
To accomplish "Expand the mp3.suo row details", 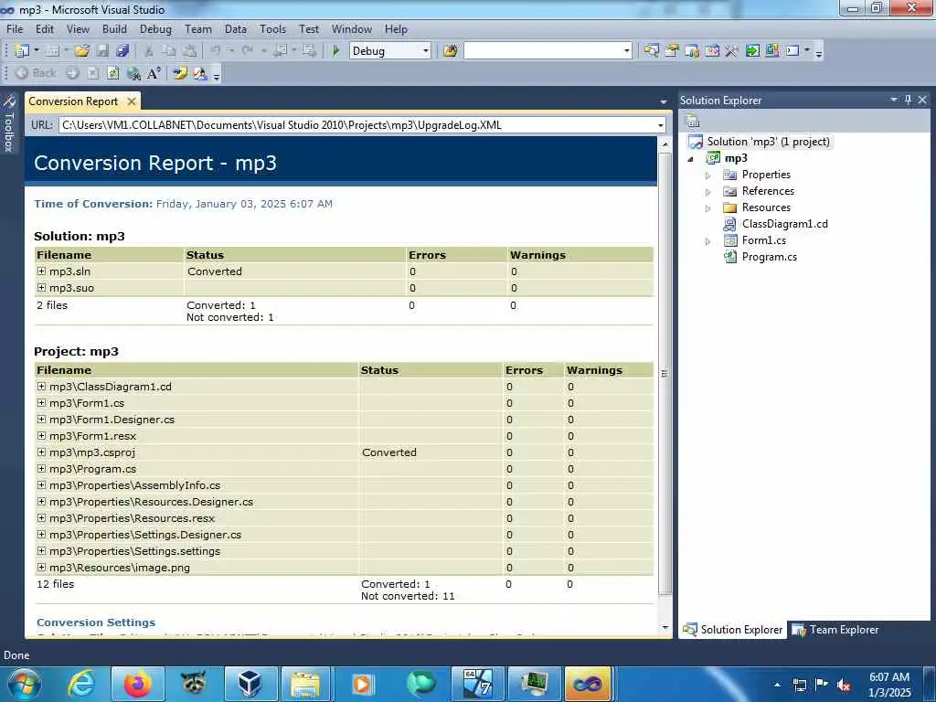I will [x=41, y=288].
